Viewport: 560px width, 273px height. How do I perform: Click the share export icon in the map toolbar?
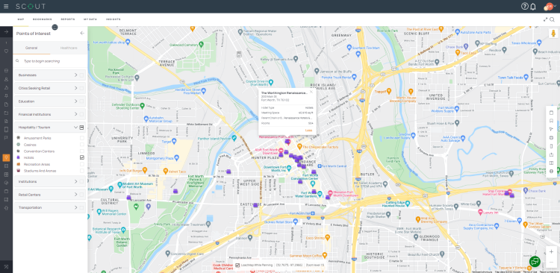[551, 154]
